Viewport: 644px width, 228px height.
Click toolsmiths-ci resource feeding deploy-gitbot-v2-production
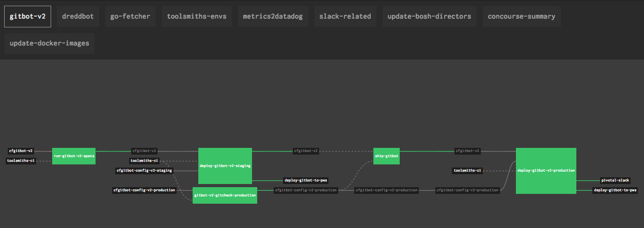coord(467,170)
